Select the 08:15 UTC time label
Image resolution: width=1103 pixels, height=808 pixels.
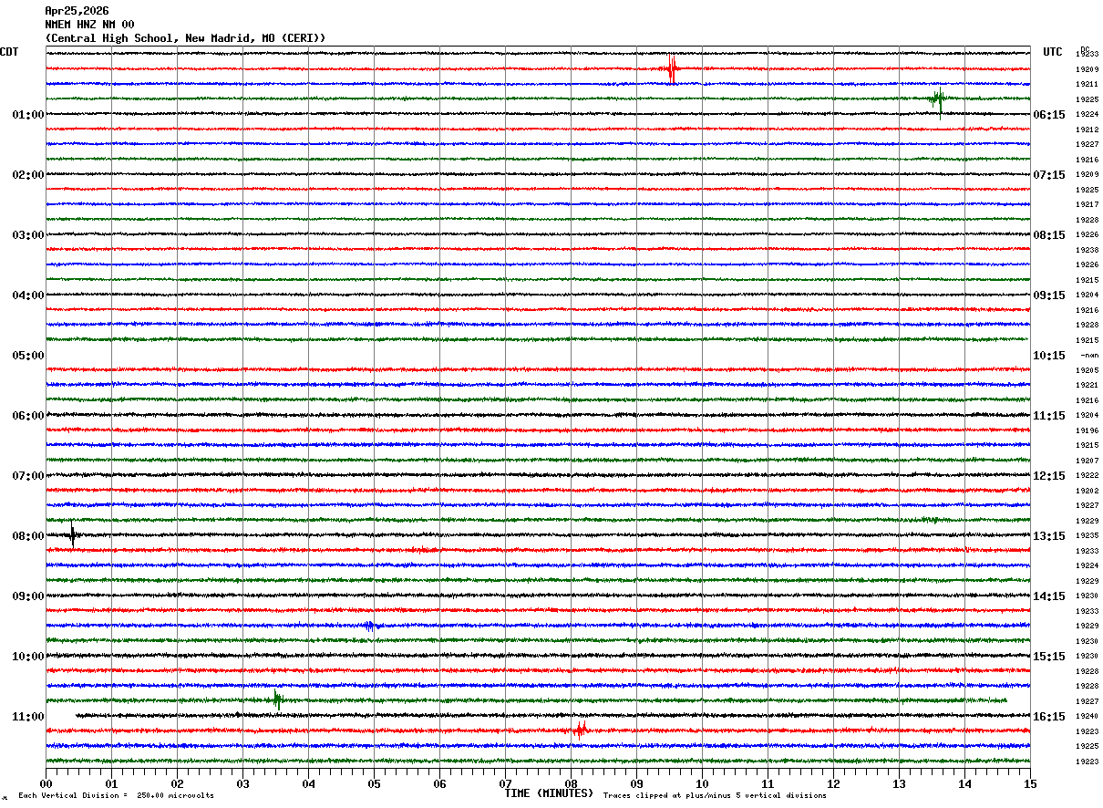pos(1049,235)
